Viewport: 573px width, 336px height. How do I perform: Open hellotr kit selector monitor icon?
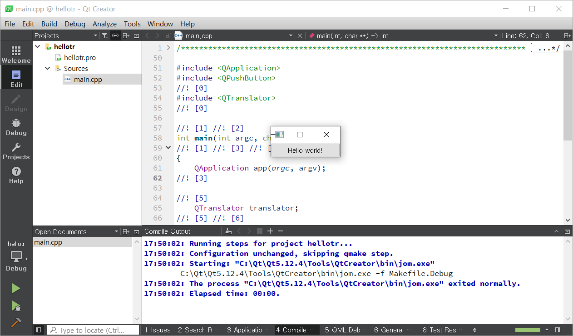pos(16,256)
